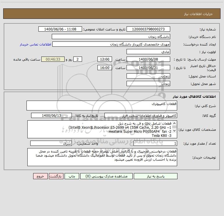Viewport: 224px width, 216px height.
Task: Select the need number field 1200003798000273
Action: tap(148, 29)
